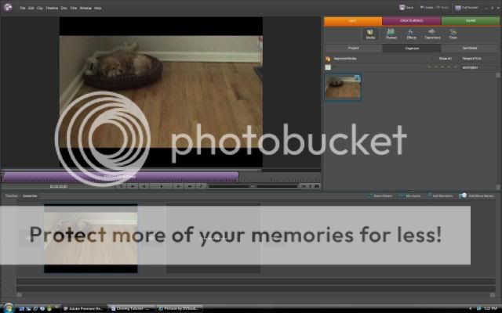Open Pictures by DVStudio taskbar button
The width and height of the screenshot is (502, 313).
coord(180,308)
